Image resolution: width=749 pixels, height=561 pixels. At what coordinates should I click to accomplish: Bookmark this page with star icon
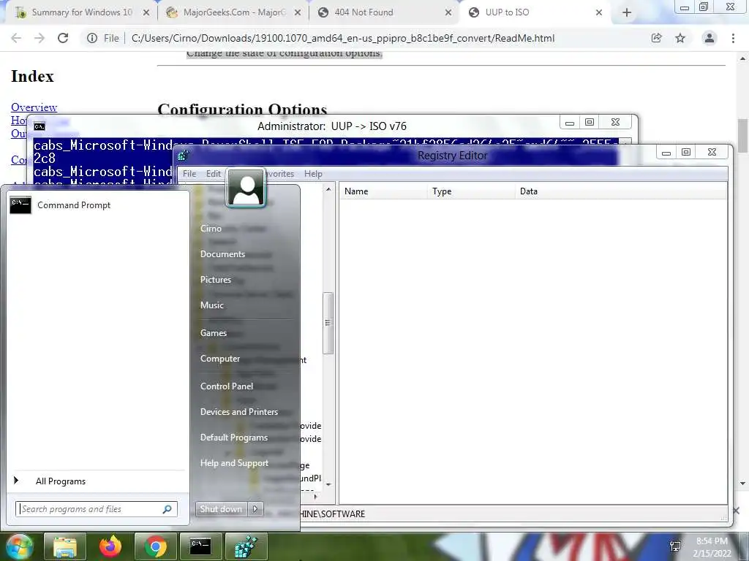tap(680, 38)
